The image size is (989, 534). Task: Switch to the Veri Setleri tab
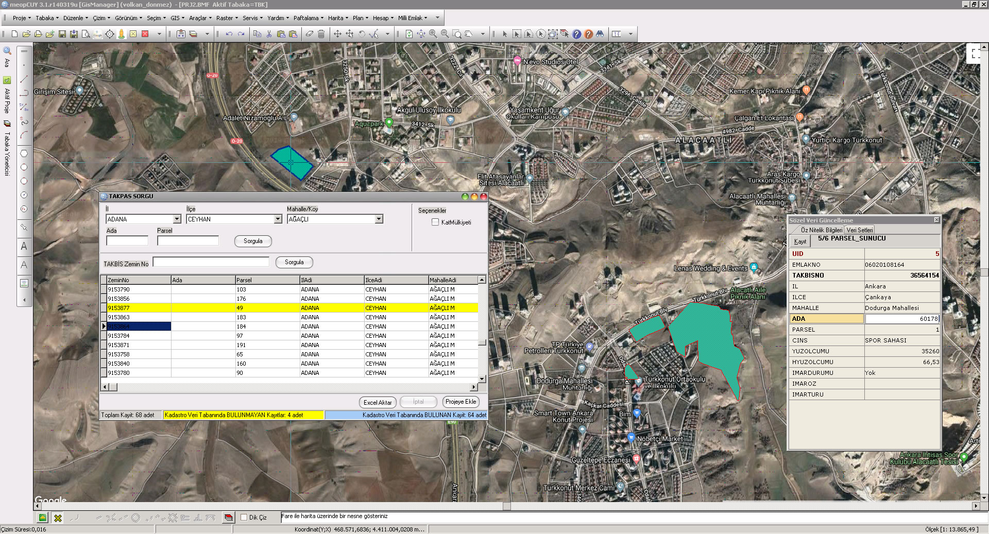click(859, 230)
